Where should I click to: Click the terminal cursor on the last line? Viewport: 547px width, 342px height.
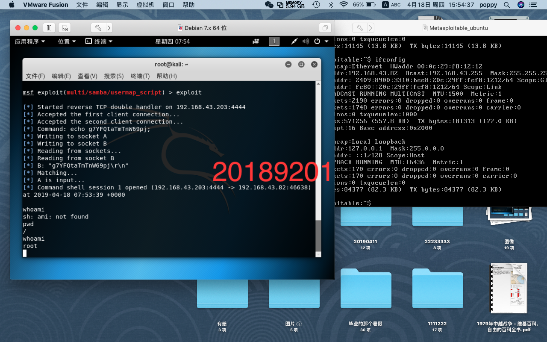coord(25,253)
